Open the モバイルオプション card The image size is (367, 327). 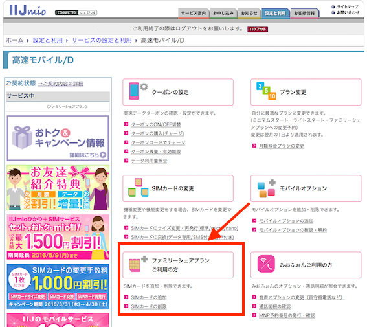[306, 188]
